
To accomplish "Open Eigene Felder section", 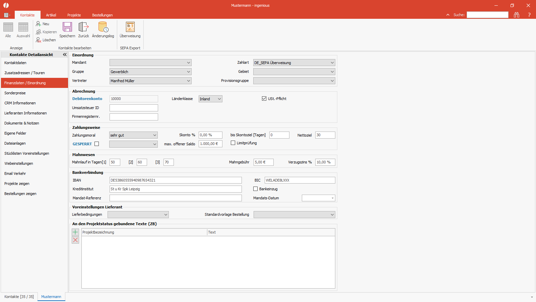I will (35, 133).
